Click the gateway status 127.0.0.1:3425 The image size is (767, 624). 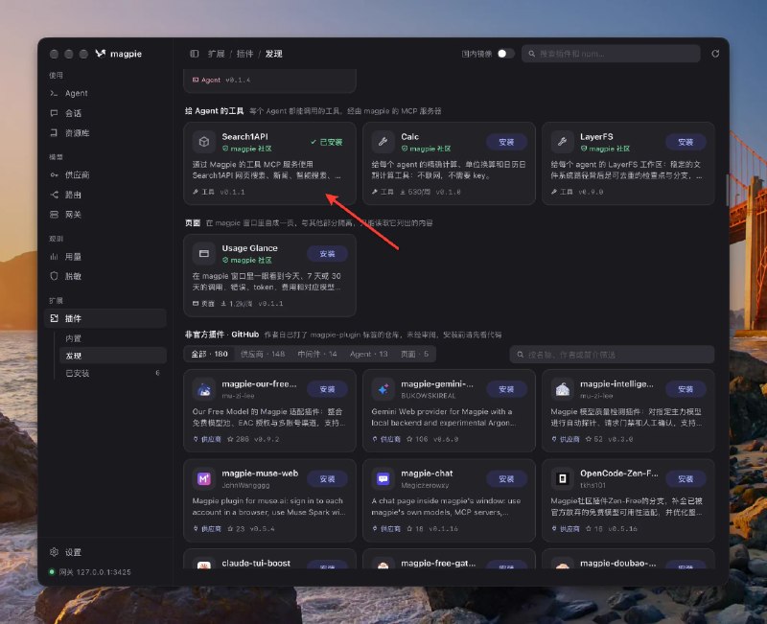(90, 571)
